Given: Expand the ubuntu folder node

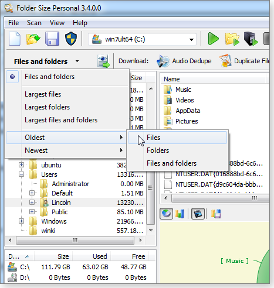Looking at the screenshot, I should click(21, 165).
